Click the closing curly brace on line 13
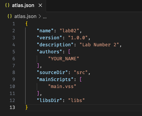Image resolution: width=142 pixels, height=116 pixels. [x=27, y=107]
